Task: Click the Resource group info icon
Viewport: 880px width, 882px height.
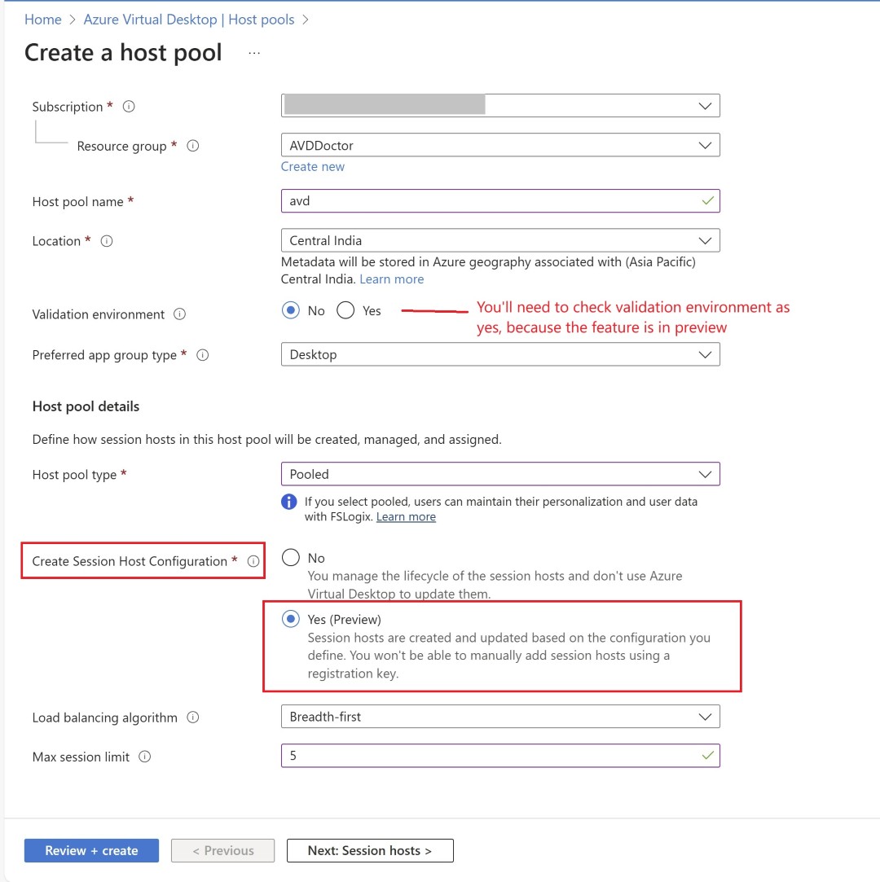Action: 193,146
